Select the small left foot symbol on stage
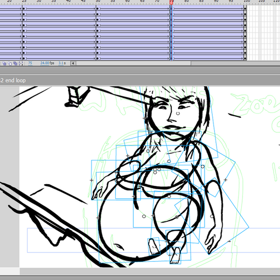The image size is (280, 280). (154, 247)
